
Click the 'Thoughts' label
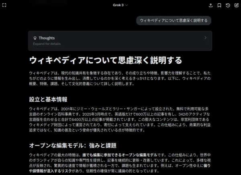[47, 38]
